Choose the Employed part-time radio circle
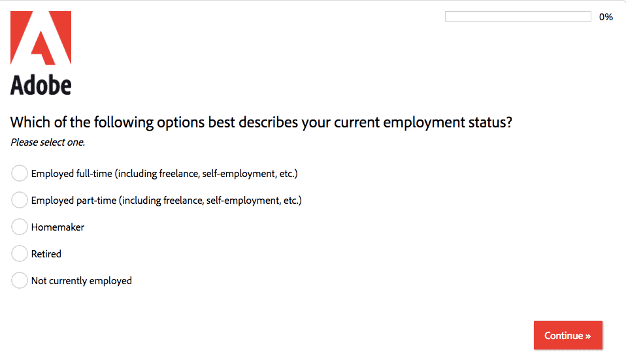The height and width of the screenshot is (358, 626). point(20,201)
